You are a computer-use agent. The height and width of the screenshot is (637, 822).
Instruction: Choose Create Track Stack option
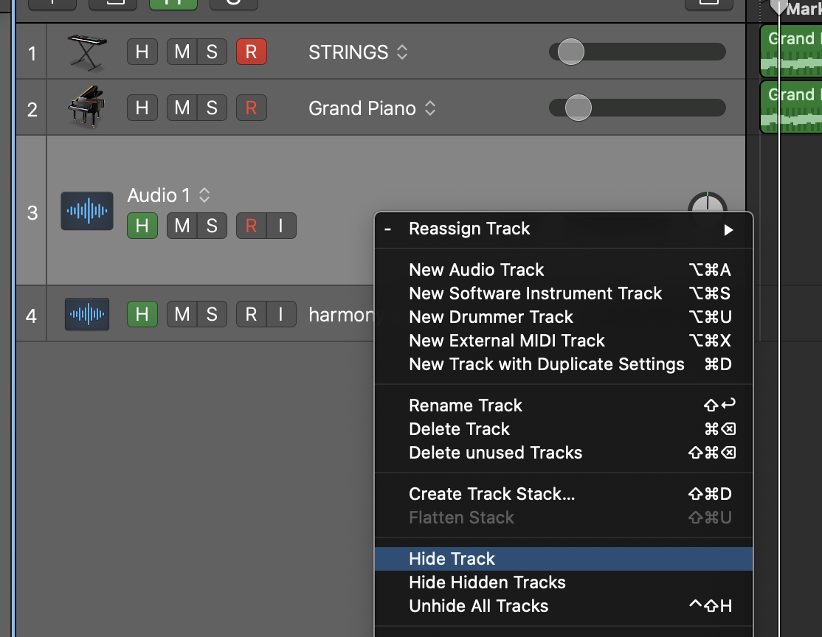click(x=491, y=494)
